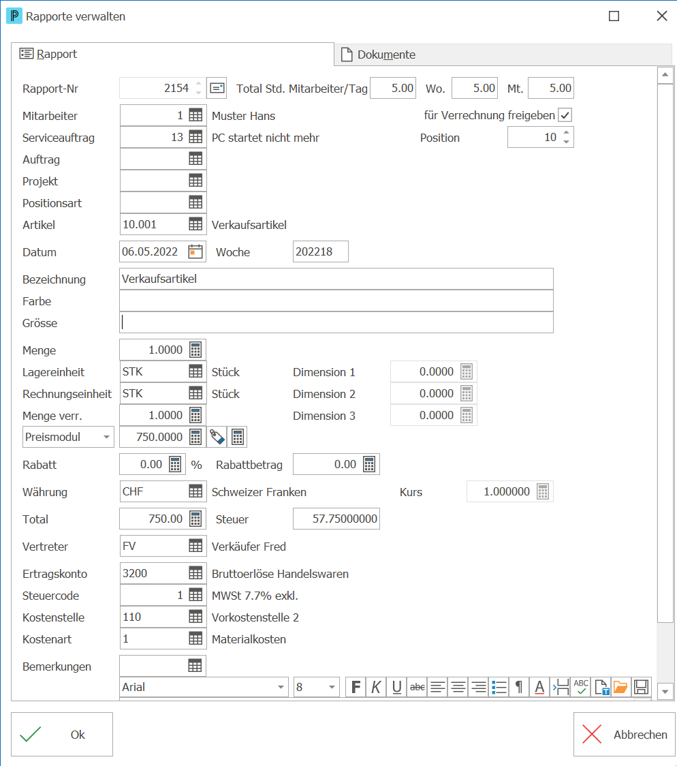Click the price tag icon beside Preismodul
Viewport: 677px width, 766px height.
coord(217,437)
